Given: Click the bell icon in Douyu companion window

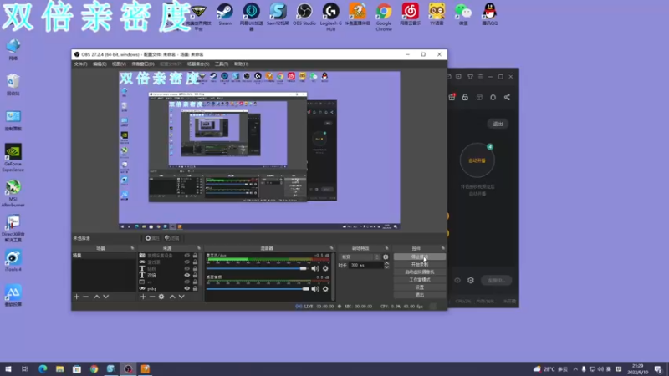Looking at the screenshot, I should [493, 97].
